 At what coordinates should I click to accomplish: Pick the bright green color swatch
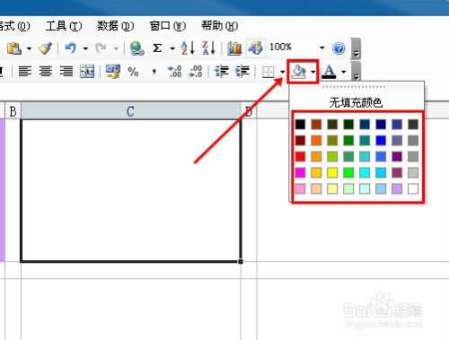pyautogui.click(x=348, y=172)
